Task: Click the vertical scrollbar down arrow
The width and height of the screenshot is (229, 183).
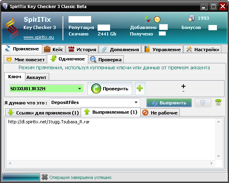Action: (x=219, y=156)
